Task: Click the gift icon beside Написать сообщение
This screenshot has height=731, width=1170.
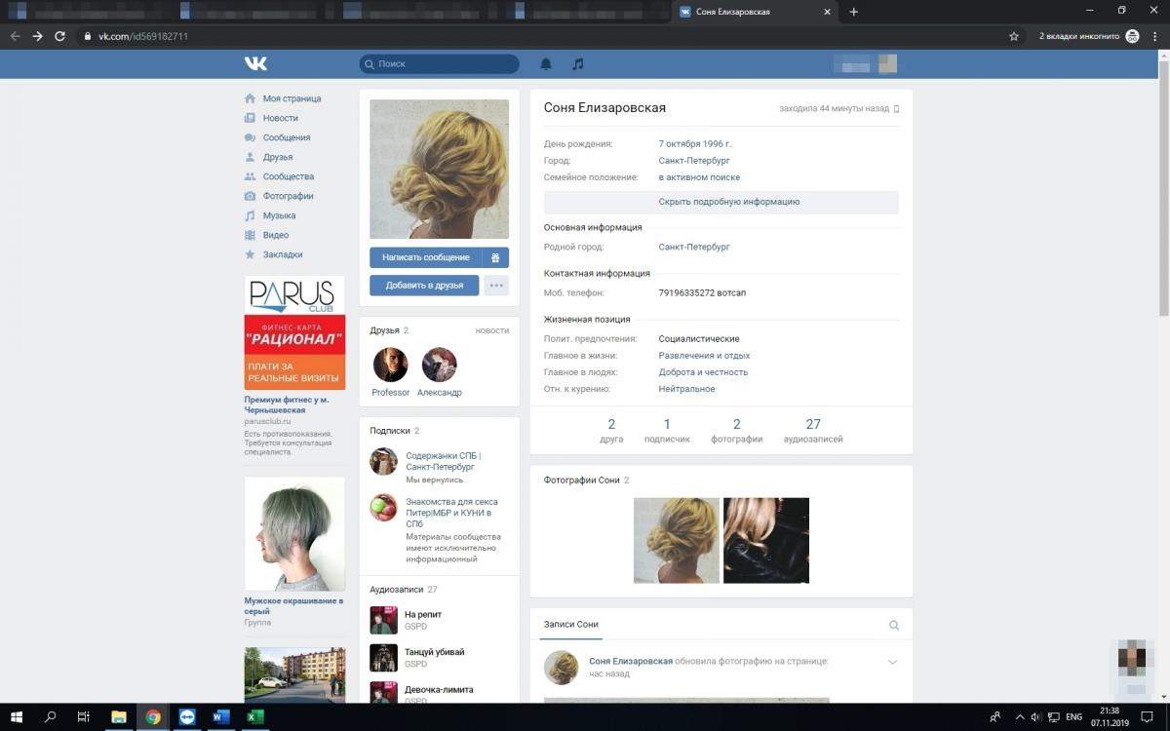Action: tap(495, 257)
